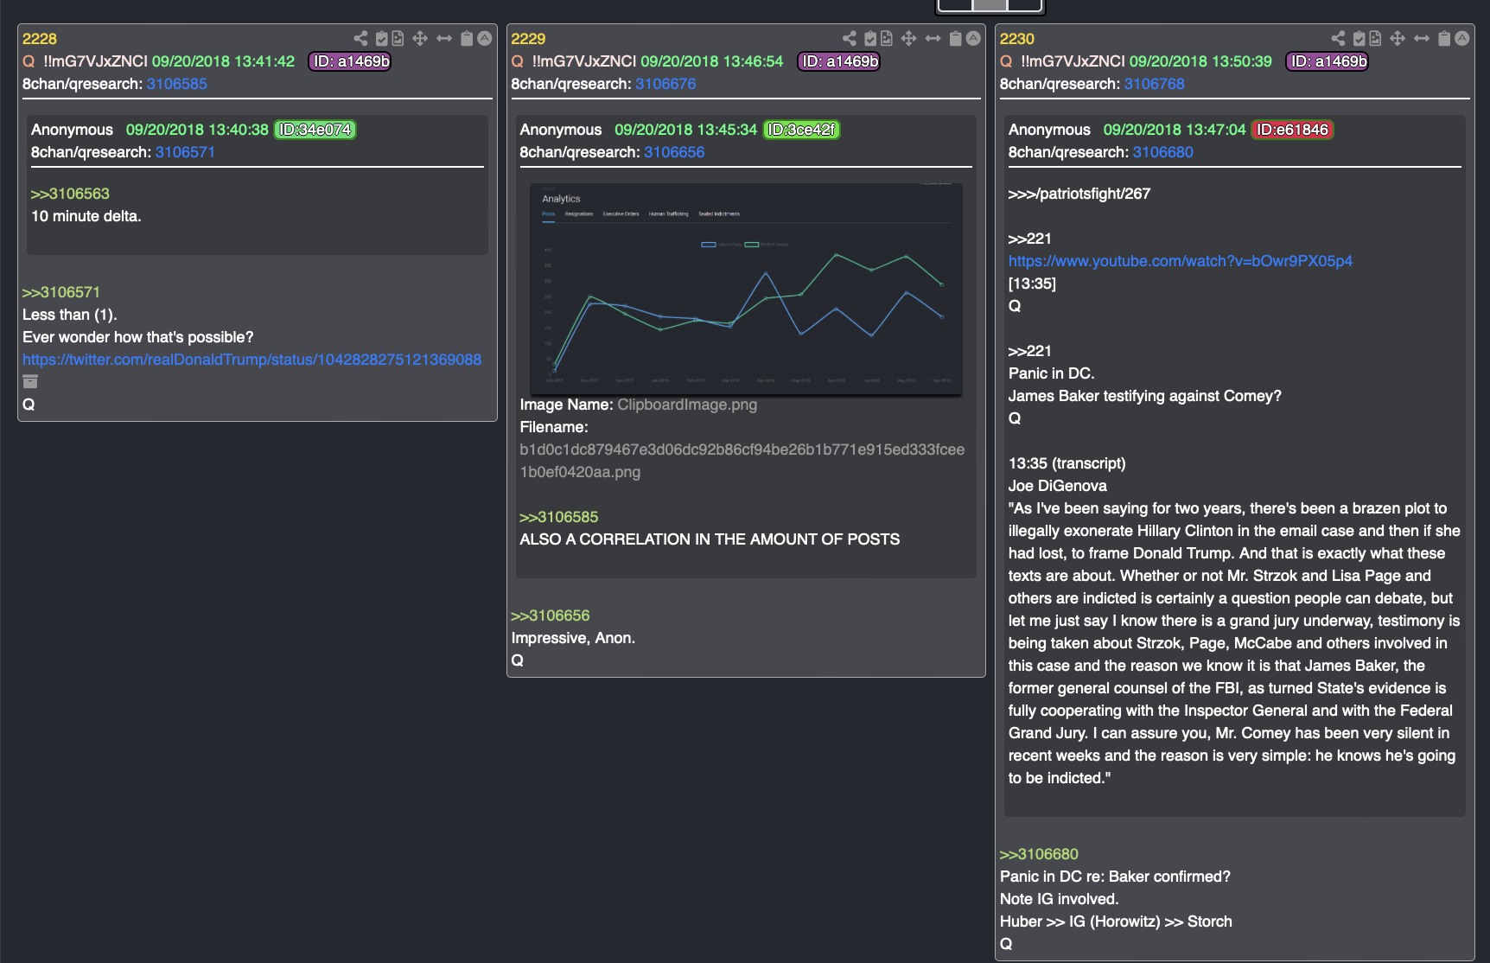Click the circled up-arrow icon on post 2229
1490x963 pixels.
(x=974, y=38)
